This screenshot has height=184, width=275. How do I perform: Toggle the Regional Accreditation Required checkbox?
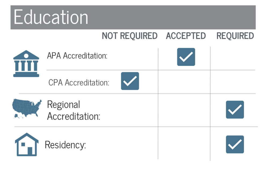(x=235, y=110)
